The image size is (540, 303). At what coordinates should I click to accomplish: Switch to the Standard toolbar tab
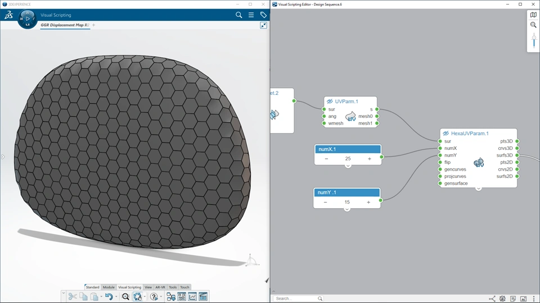(92, 287)
